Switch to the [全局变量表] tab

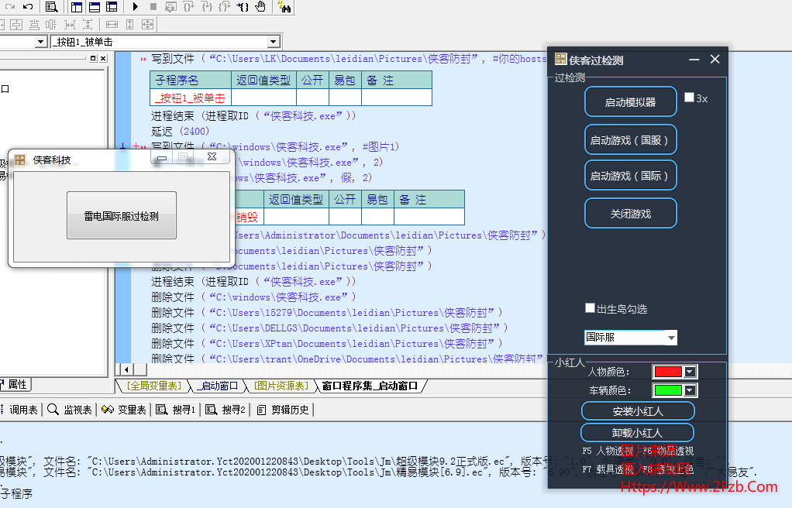(x=154, y=386)
